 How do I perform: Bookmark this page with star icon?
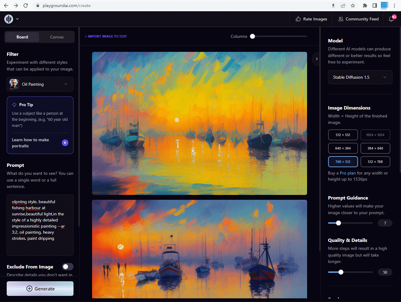[x=353, y=5]
